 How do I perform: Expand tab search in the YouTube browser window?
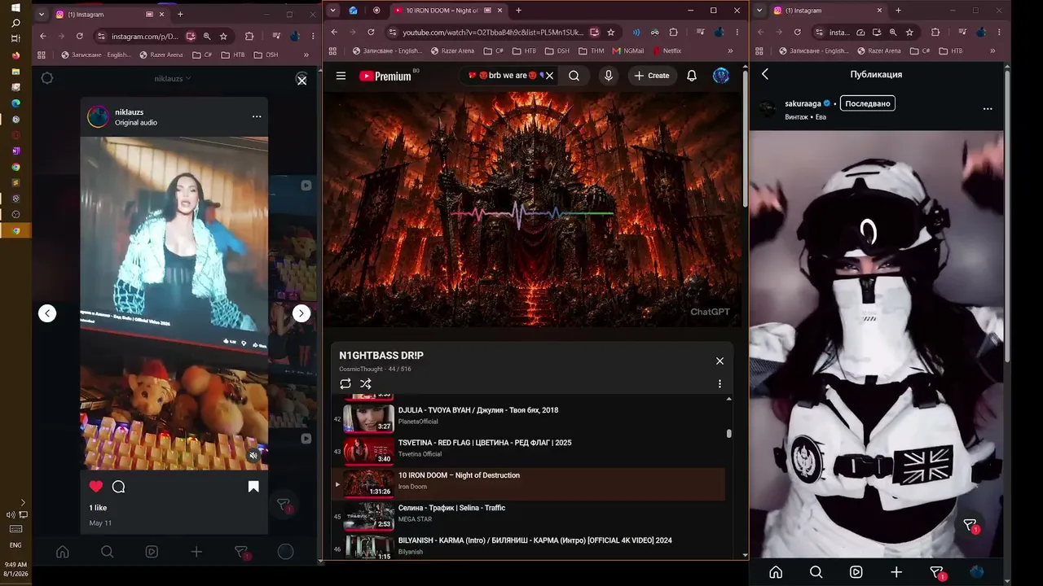point(332,11)
